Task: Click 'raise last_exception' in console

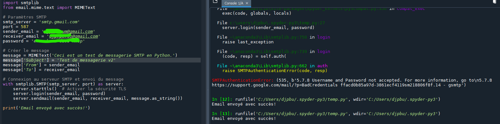Action: [248, 42]
